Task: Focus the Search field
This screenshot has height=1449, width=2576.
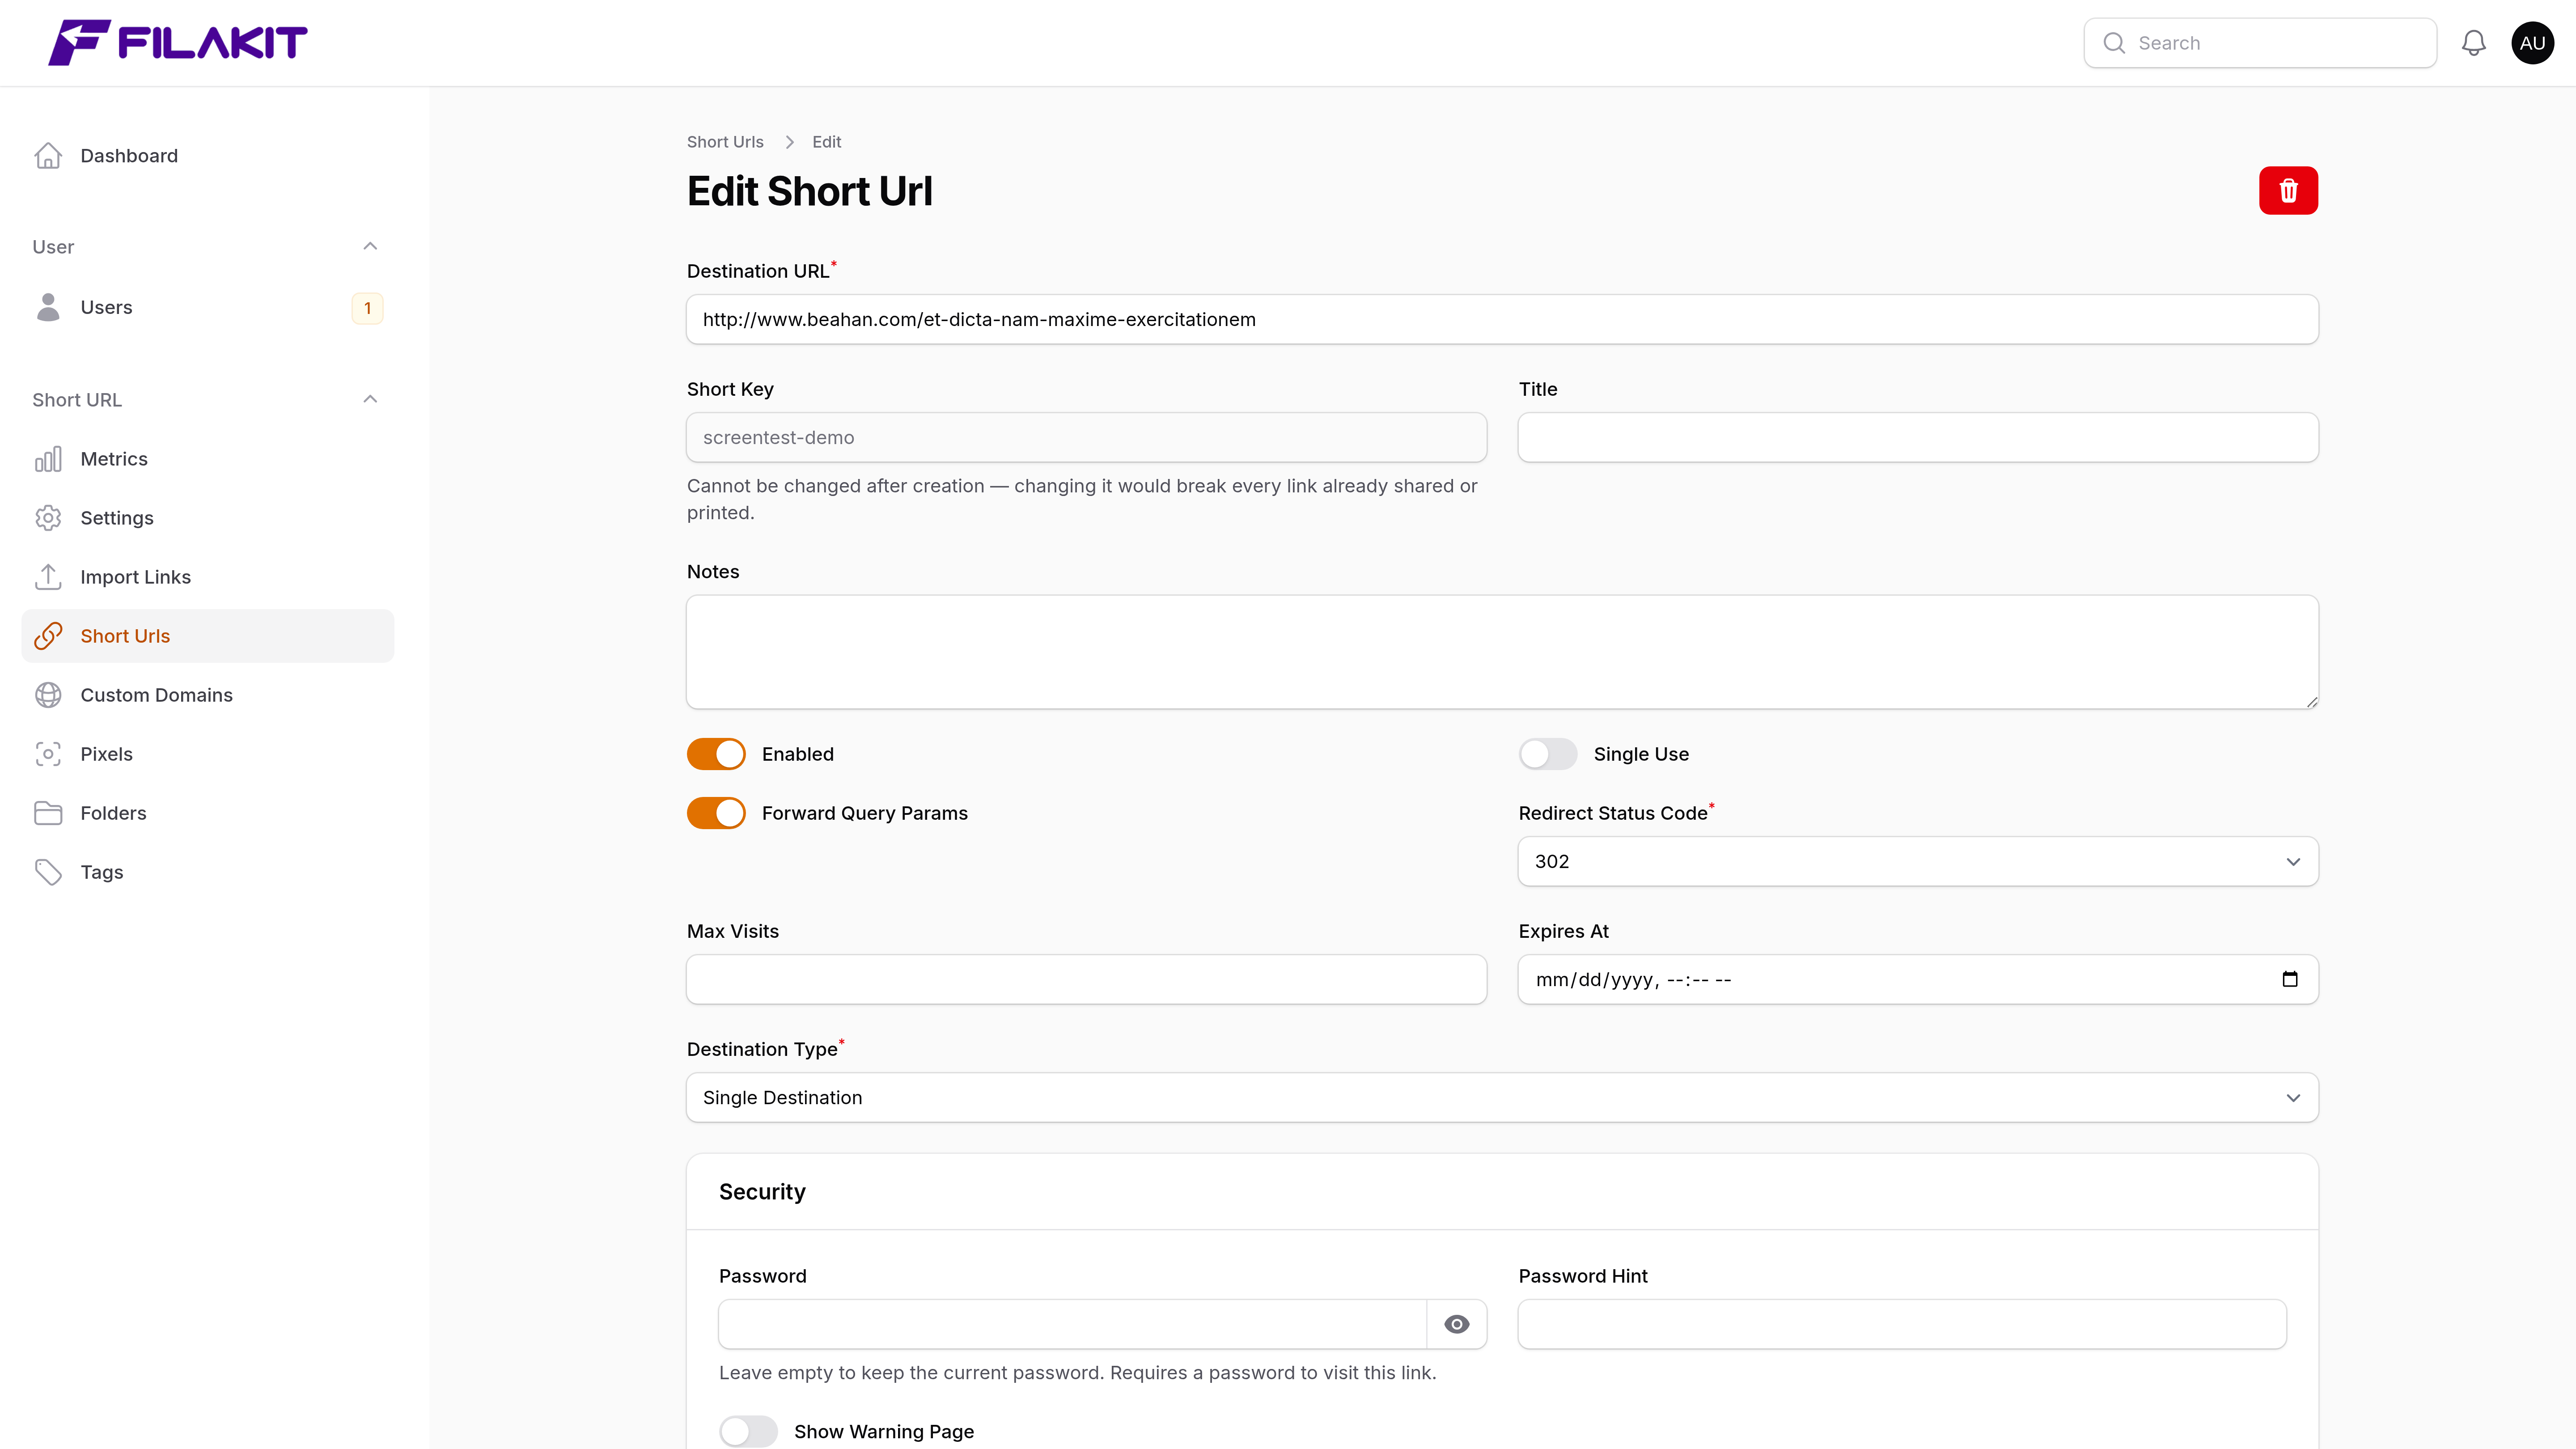Action: (x=2260, y=43)
